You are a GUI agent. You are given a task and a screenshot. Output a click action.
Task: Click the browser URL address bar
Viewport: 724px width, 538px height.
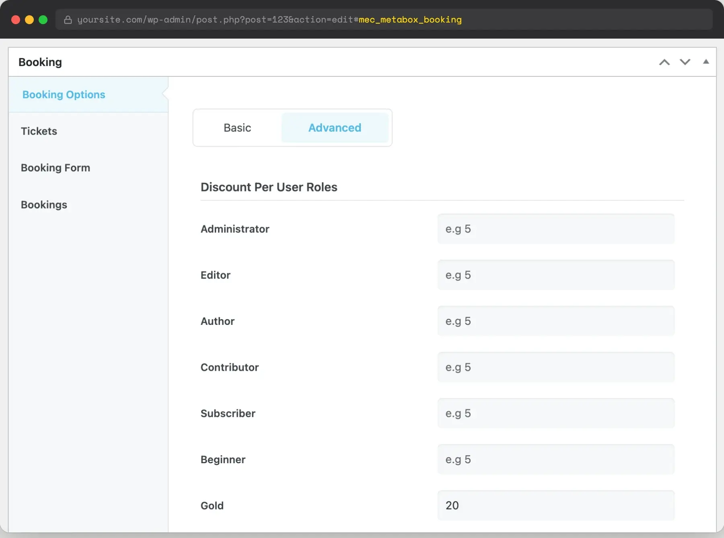pyautogui.click(x=384, y=20)
